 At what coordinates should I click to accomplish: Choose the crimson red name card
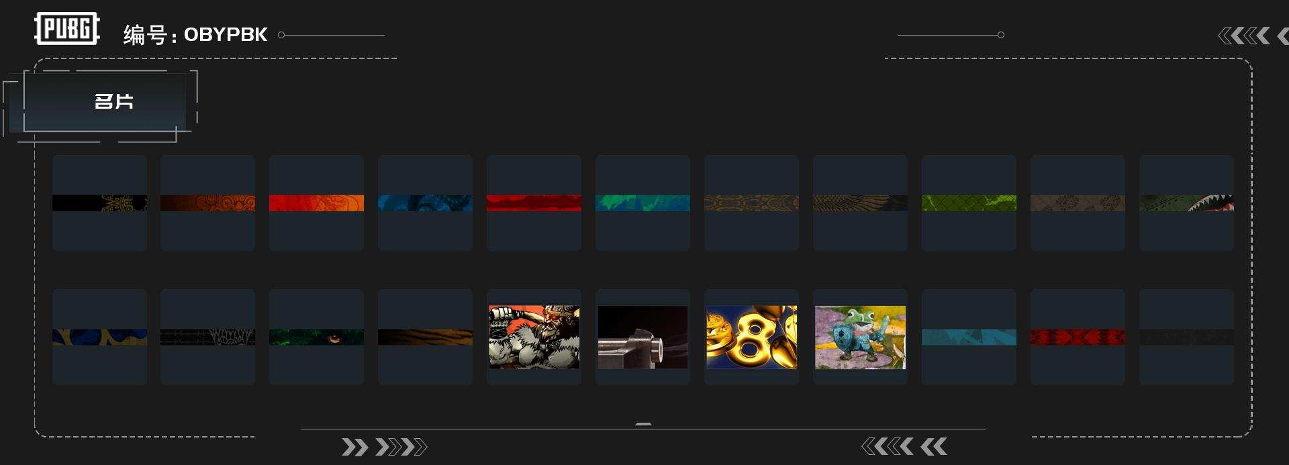pos(534,203)
